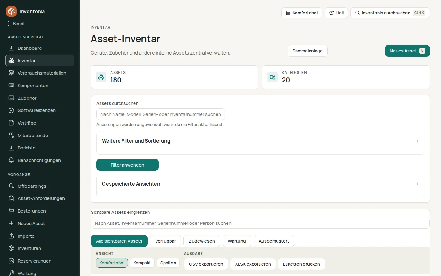Toggle the Komfortabel density button in top bar

coord(302,13)
